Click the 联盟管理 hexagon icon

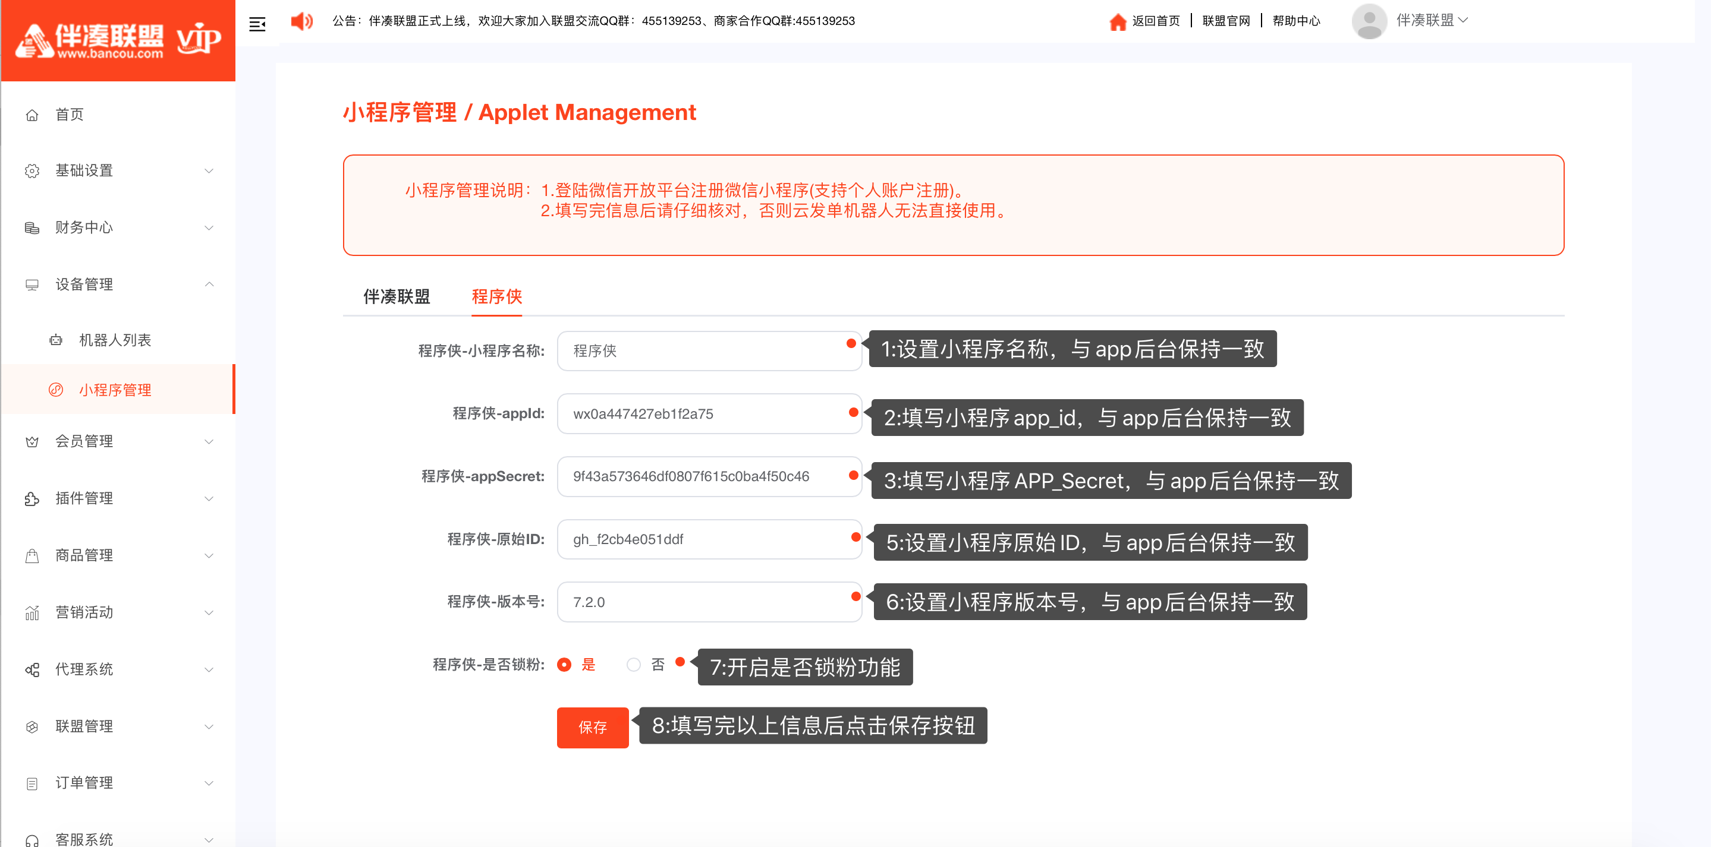(32, 726)
